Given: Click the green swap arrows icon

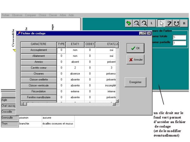Looking at the screenshot, I should [128, 23].
